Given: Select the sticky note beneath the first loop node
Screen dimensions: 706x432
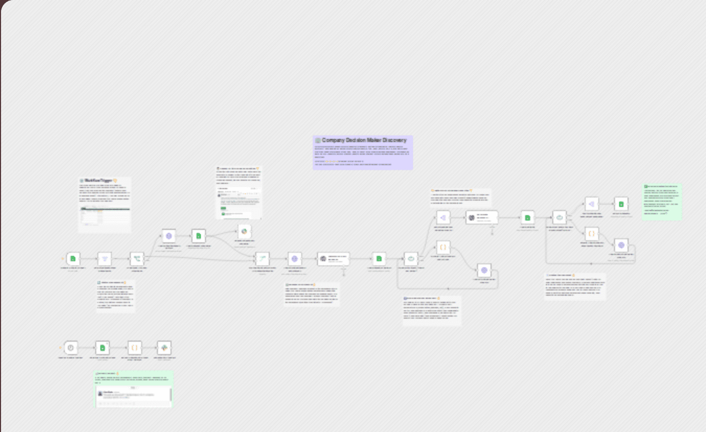Looking at the screenshot, I should (x=432, y=311).
